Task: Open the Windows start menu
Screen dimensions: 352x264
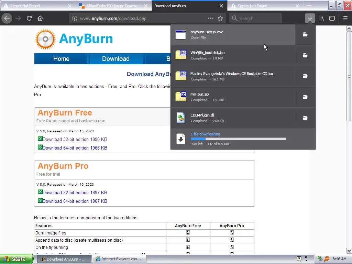Action: point(16,259)
